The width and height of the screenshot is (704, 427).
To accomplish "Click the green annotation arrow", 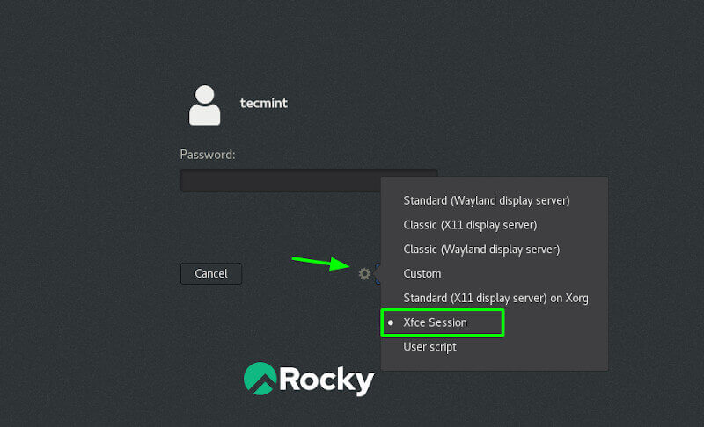I will [x=322, y=261].
